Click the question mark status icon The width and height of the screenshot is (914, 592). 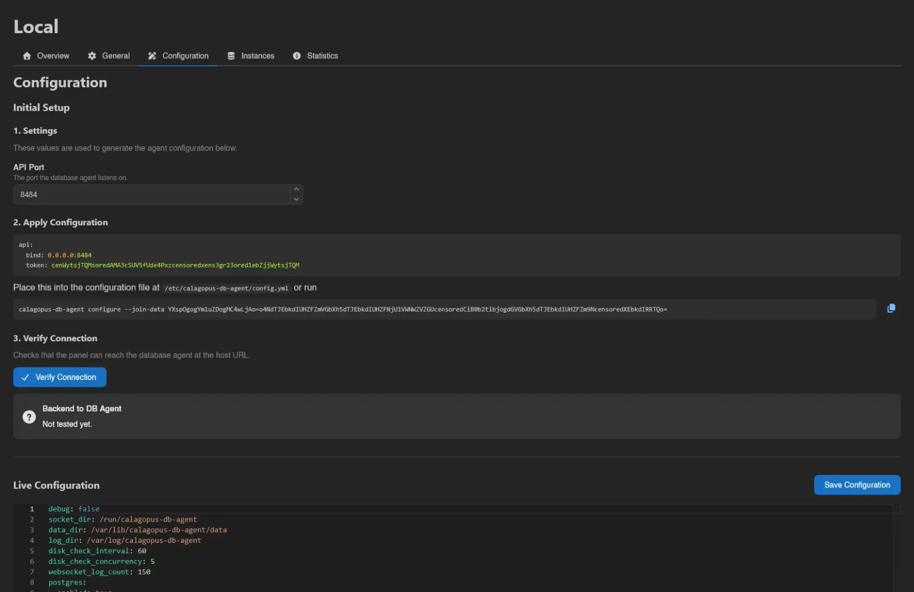coord(29,417)
